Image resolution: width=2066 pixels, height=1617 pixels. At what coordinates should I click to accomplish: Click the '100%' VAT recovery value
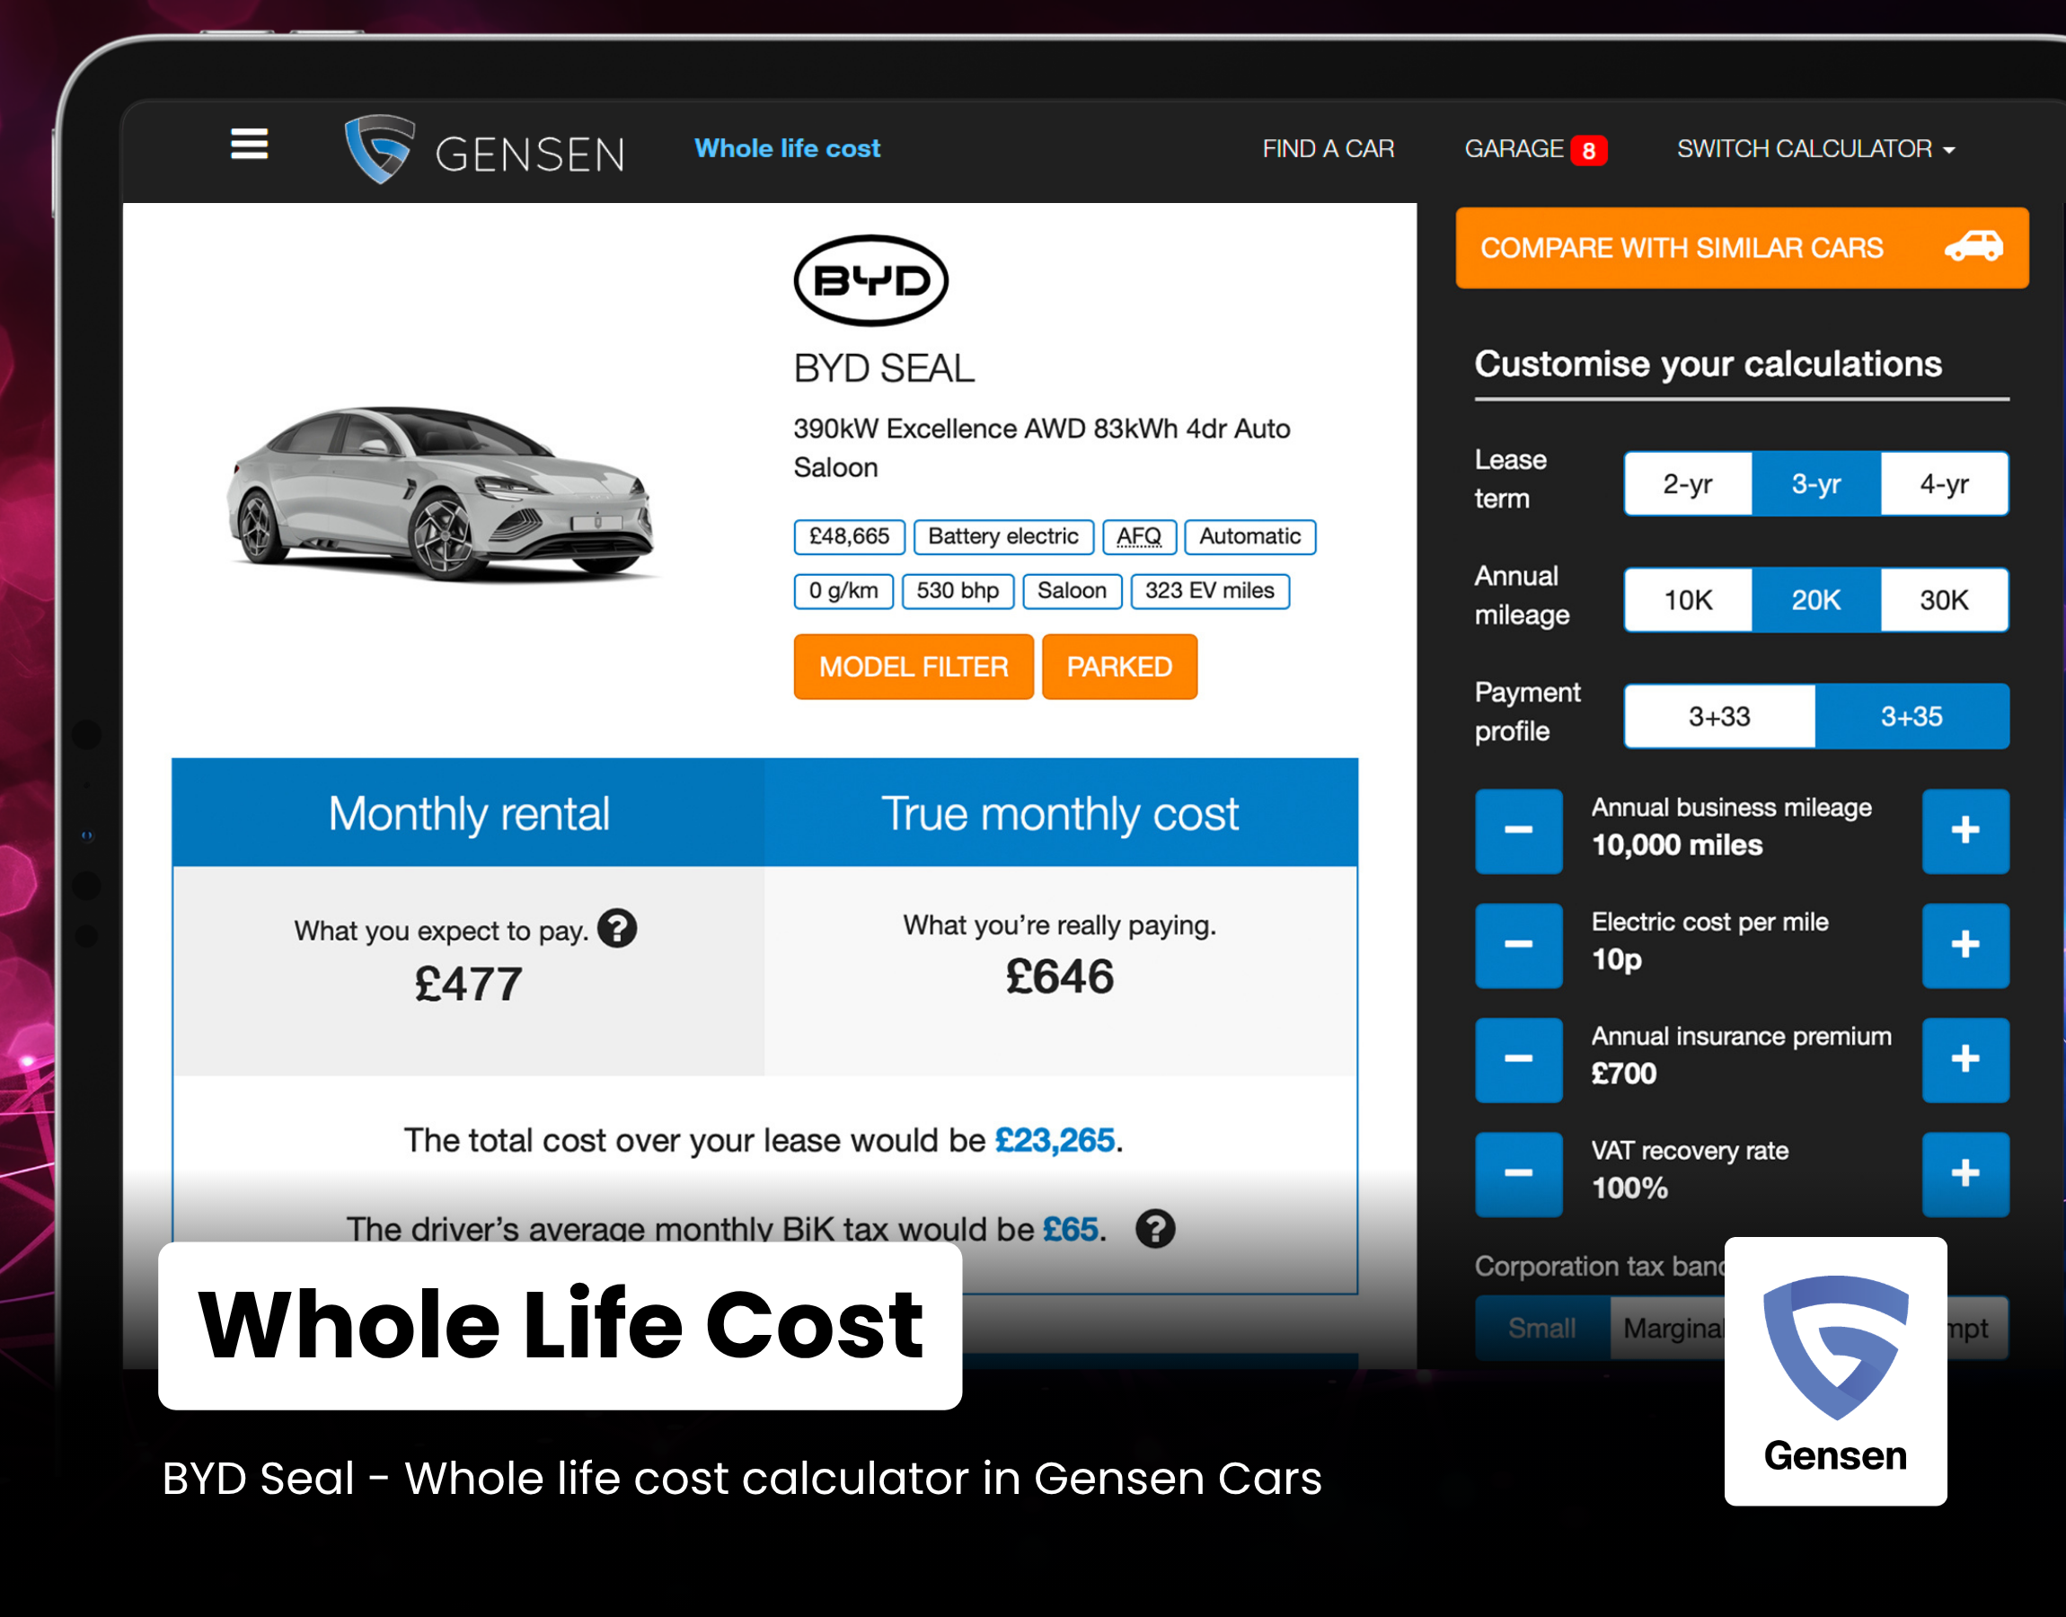pyautogui.click(x=1629, y=1188)
